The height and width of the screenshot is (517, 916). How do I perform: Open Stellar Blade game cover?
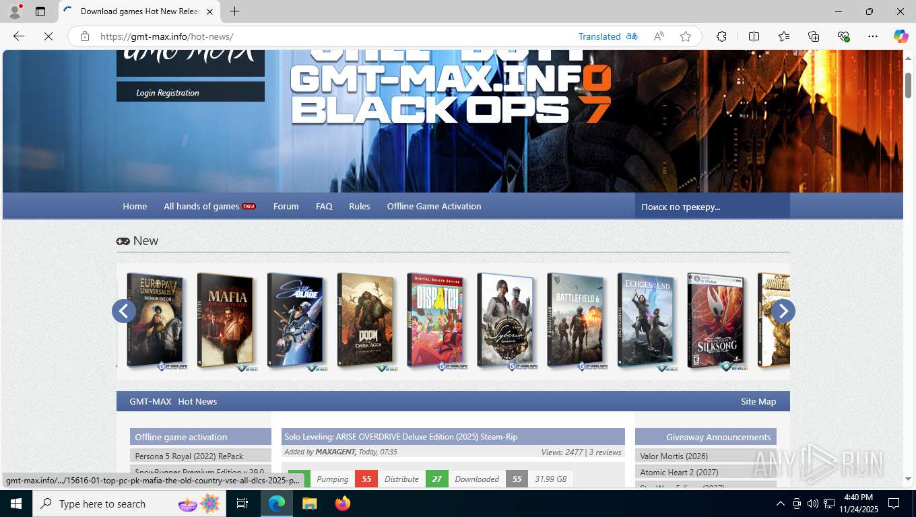(296, 320)
